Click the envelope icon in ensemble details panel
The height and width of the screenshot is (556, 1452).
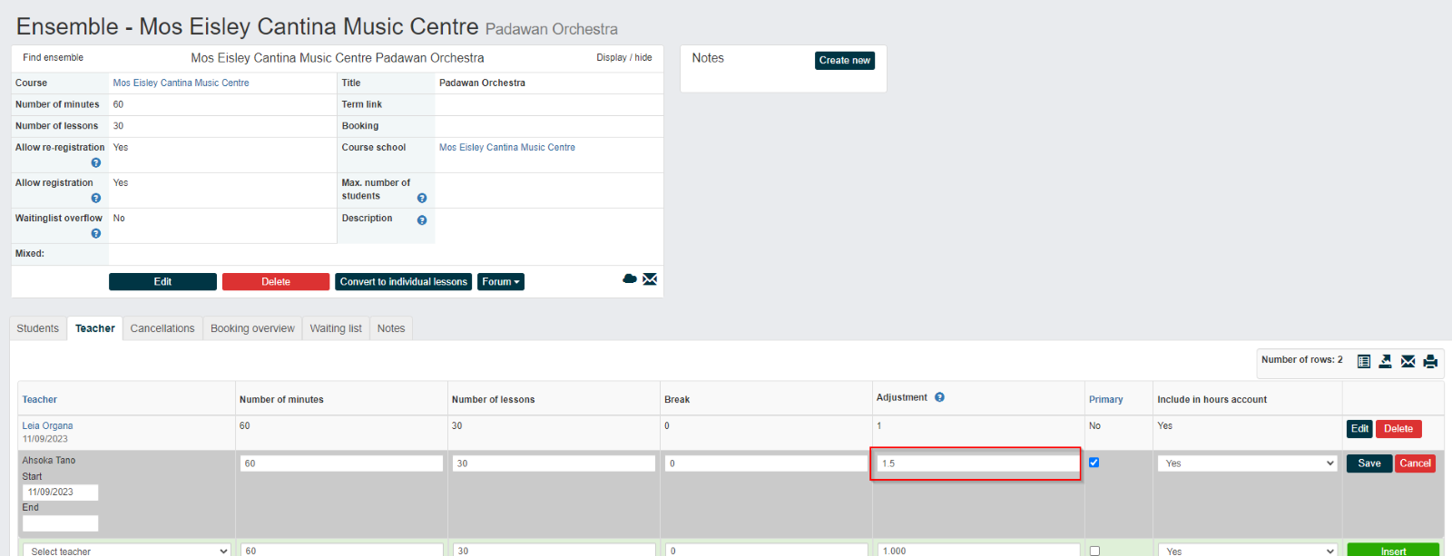tap(650, 279)
